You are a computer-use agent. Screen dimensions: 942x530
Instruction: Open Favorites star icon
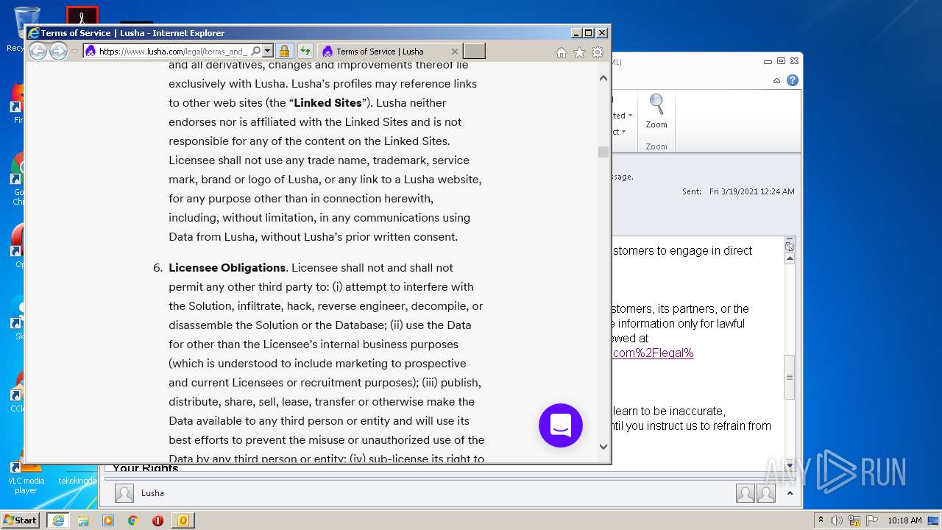pos(580,52)
